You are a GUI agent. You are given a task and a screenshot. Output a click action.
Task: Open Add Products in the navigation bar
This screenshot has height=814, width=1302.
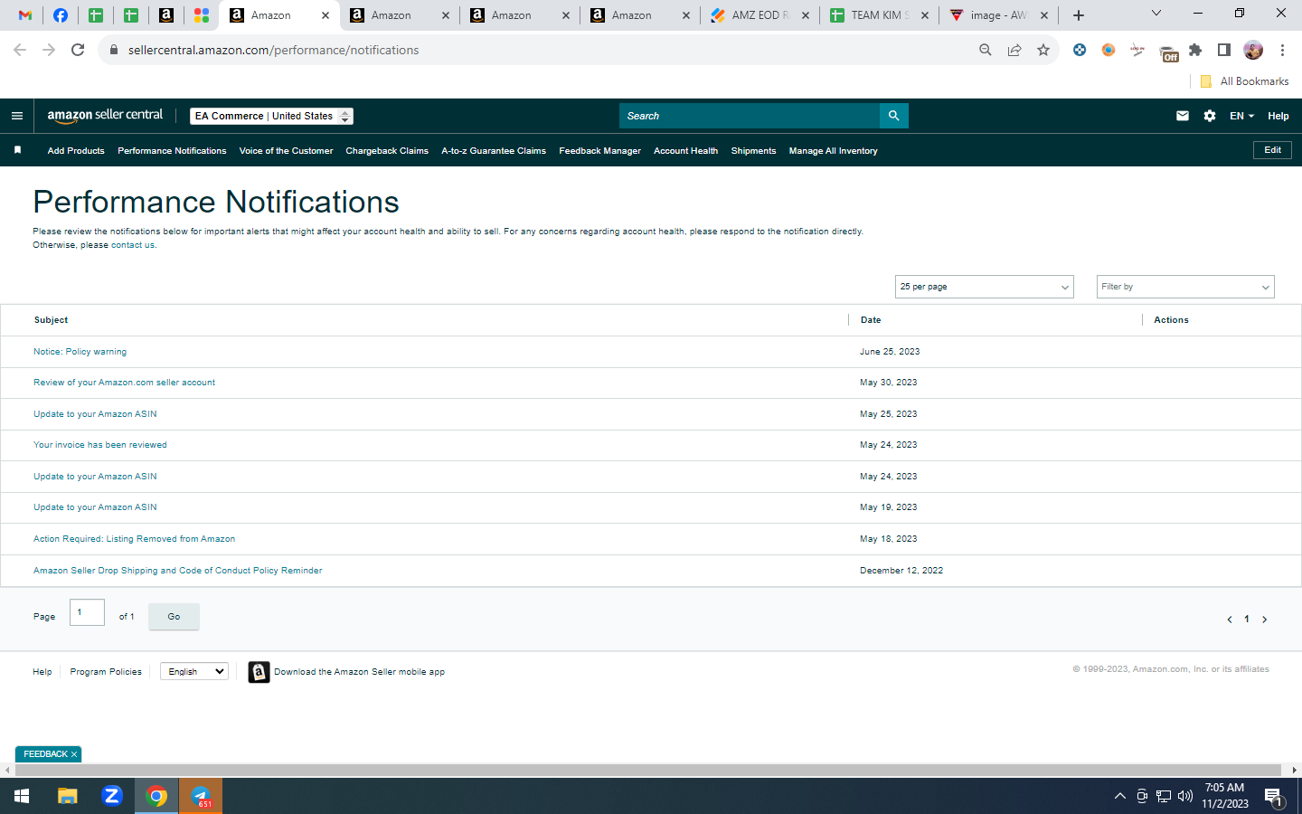click(x=76, y=151)
